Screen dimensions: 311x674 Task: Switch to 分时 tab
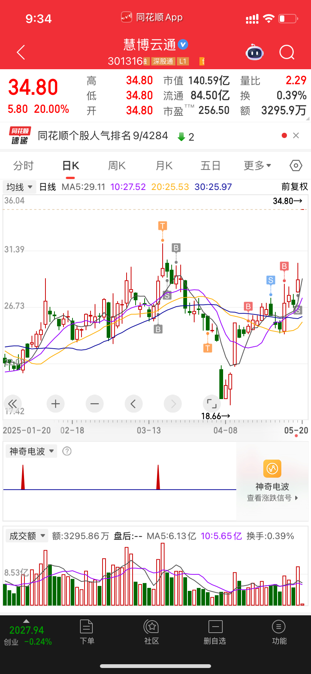[23, 165]
